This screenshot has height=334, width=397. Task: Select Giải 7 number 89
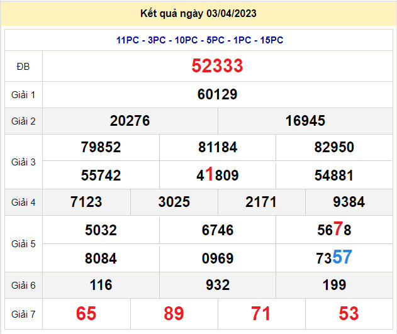point(174,313)
